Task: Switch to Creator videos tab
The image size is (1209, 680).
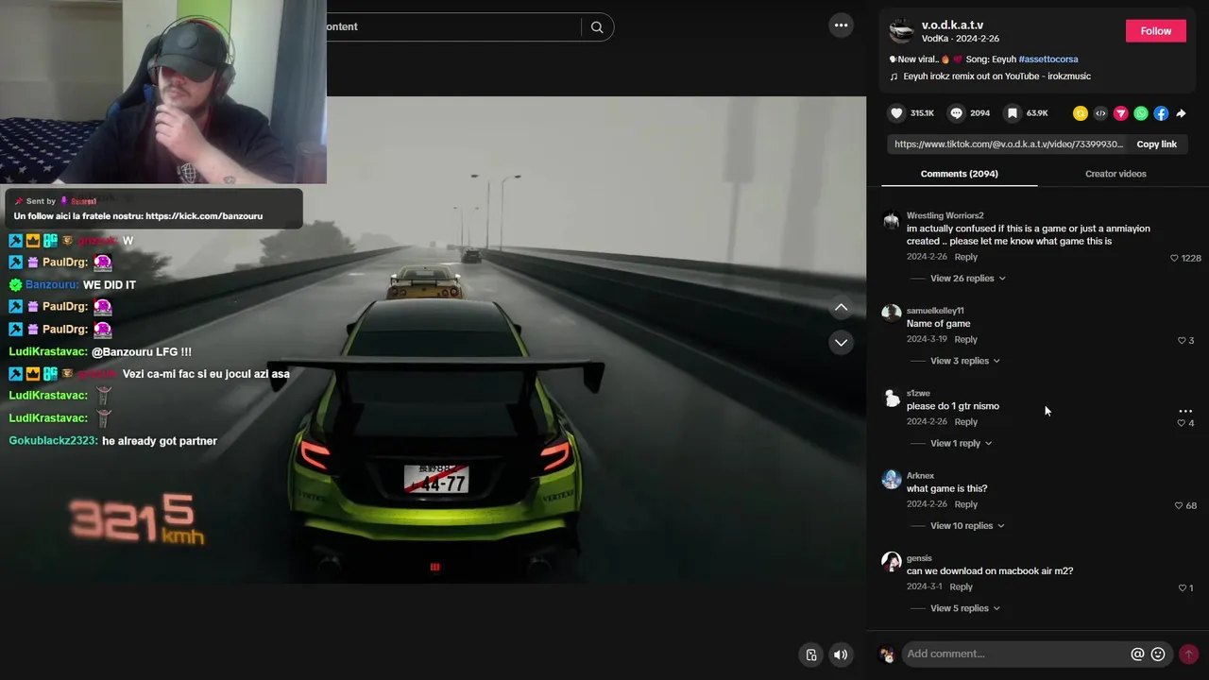Action: coord(1115,174)
